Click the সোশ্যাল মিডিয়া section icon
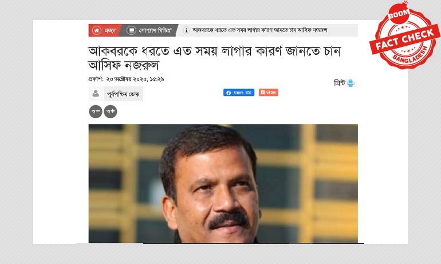Screen dimensions: 441x264 [131, 30]
